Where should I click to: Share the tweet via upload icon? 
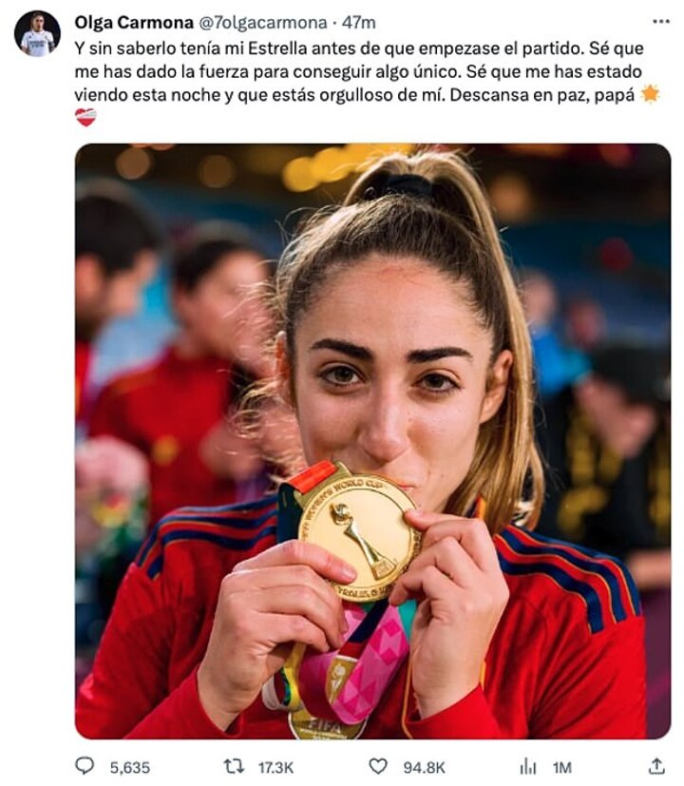pyautogui.click(x=657, y=765)
